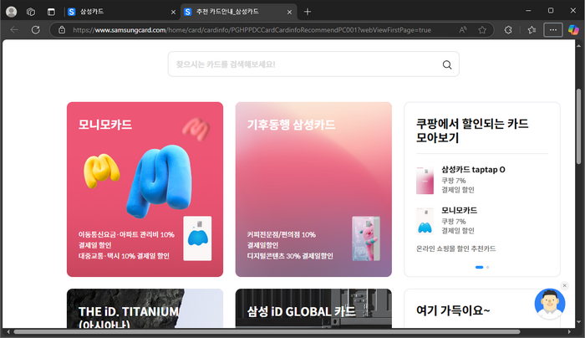
Task: Click the taptap O card thumbnail
Action: [425, 181]
